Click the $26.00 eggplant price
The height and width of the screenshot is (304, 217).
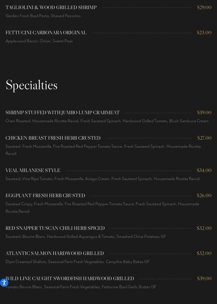click(x=204, y=196)
